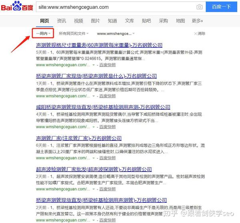Open 所有网页和文件 filter dropdown
Image resolution: width=240 pixels, height=223 pixels.
74,34
